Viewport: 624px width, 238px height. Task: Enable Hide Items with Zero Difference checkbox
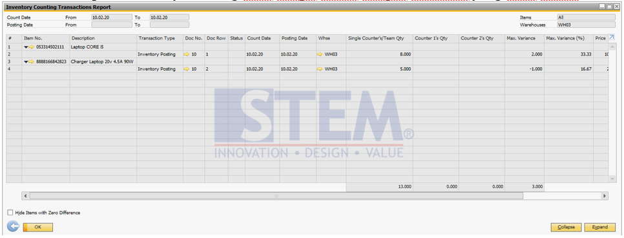point(10,213)
